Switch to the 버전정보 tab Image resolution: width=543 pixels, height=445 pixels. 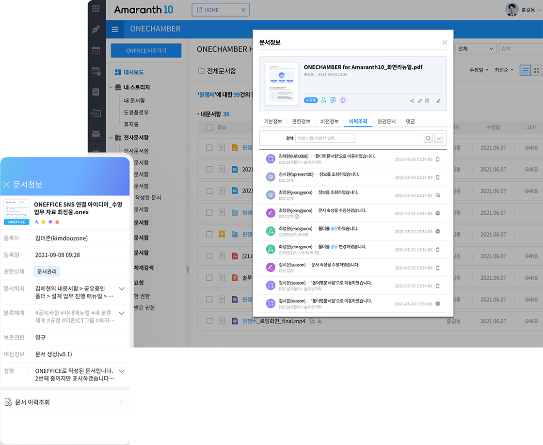[329, 121]
